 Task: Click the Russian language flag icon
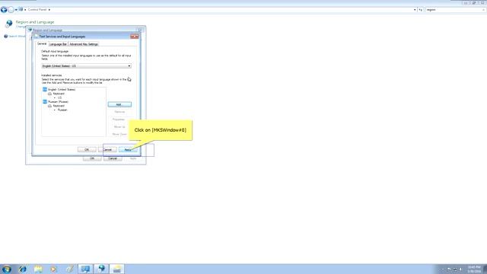click(x=45, y=101)
